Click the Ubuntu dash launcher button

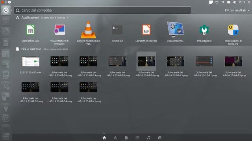coord(6,11)
